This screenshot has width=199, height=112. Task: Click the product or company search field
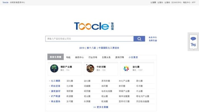[x=90, y=39]
